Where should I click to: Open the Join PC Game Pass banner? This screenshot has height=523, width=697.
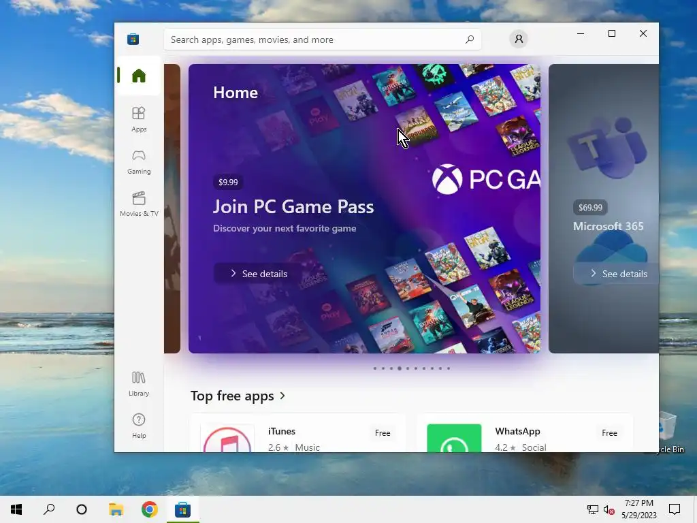point(365,208)
